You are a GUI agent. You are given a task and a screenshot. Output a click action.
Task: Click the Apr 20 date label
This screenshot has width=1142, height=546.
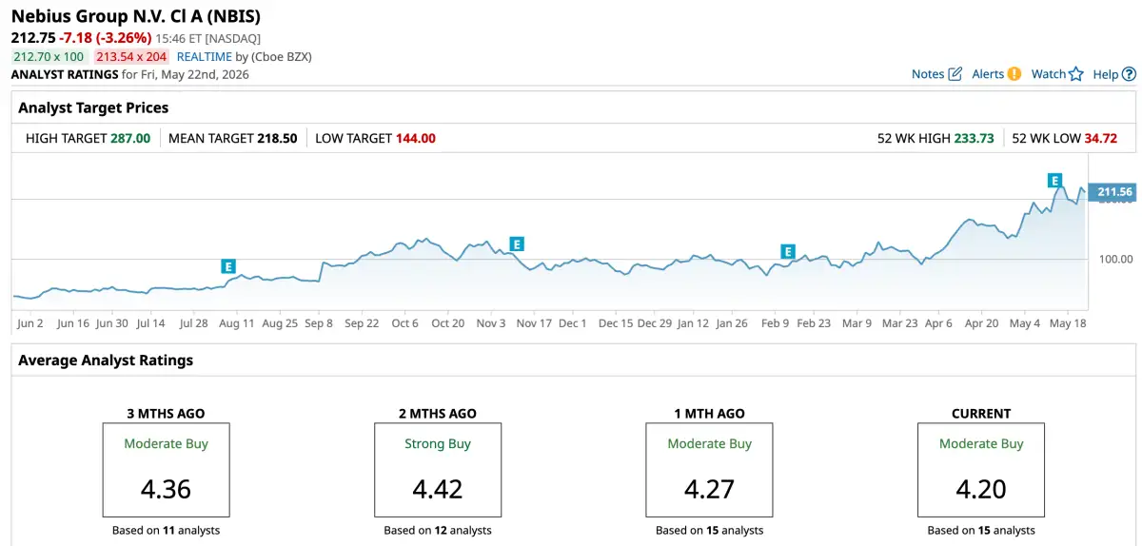click(981, 323)
